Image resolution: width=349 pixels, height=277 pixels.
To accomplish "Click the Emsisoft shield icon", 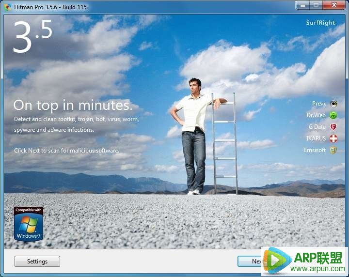I will (333, 150).
